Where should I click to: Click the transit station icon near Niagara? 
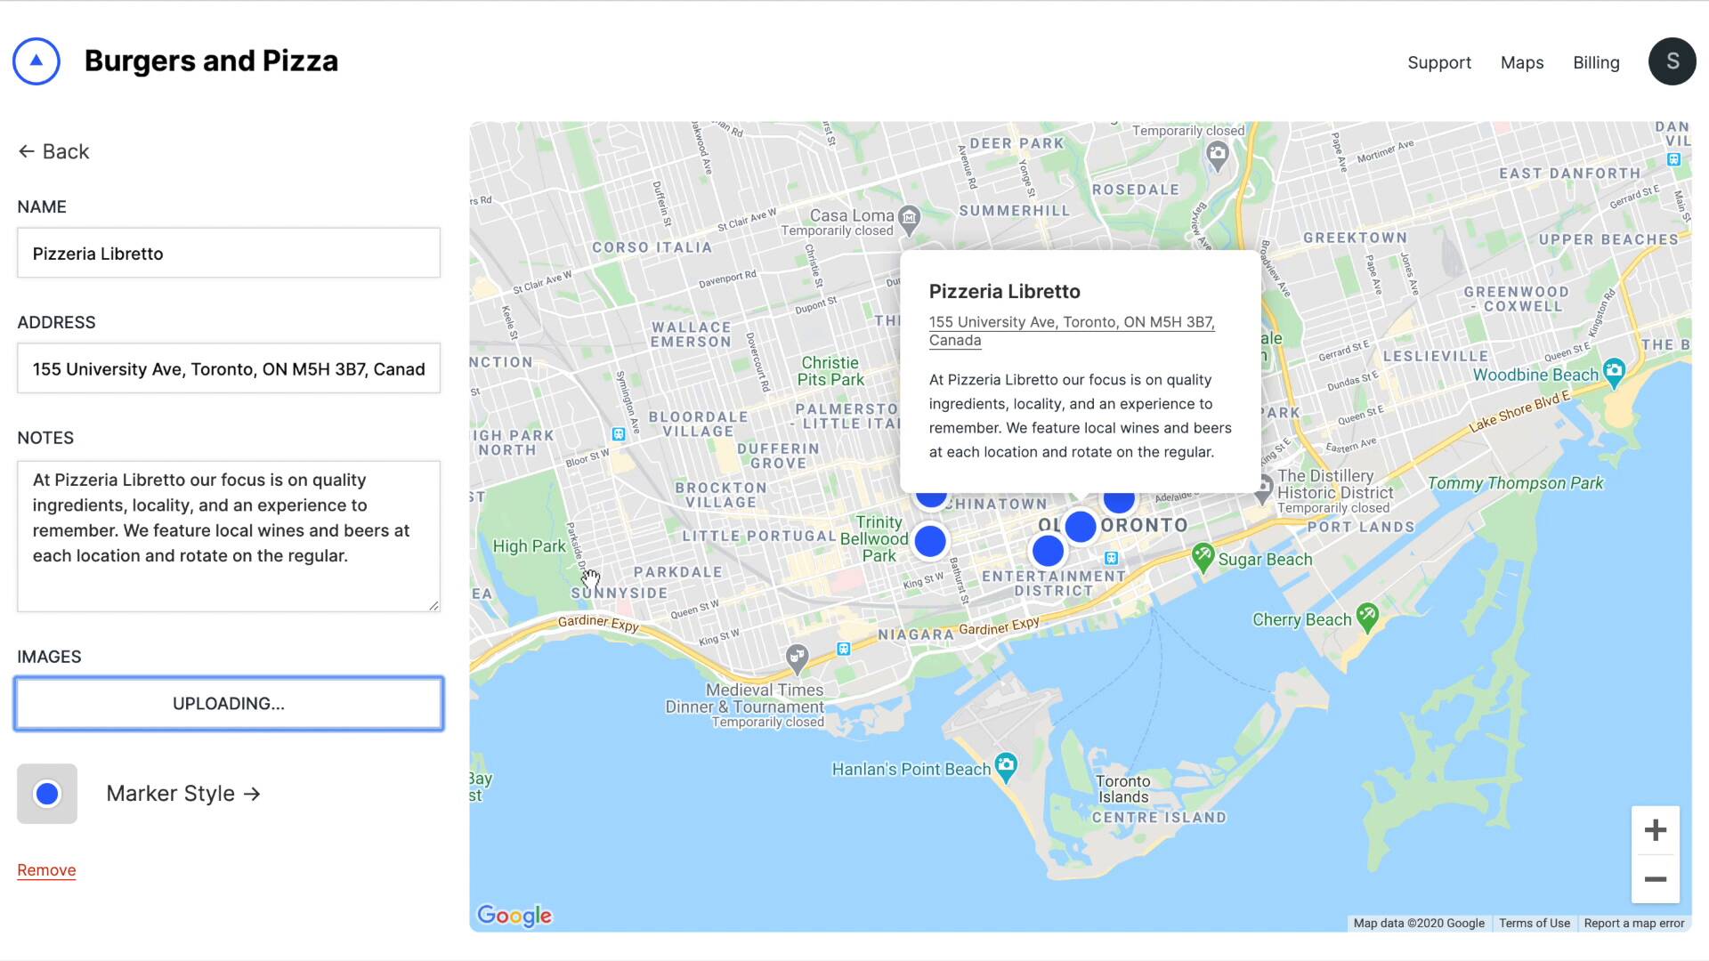coord(844,649)
